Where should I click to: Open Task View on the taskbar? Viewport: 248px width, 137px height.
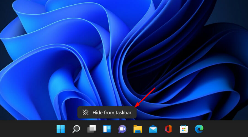pos(91,129)
